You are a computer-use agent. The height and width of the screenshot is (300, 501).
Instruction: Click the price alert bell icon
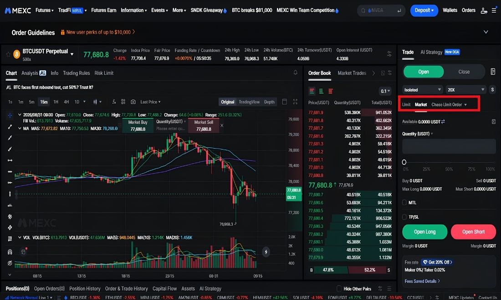click(x=295, y=73)
